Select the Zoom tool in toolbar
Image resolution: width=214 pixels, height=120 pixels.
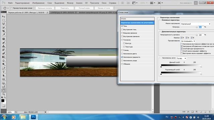(4, 94)
